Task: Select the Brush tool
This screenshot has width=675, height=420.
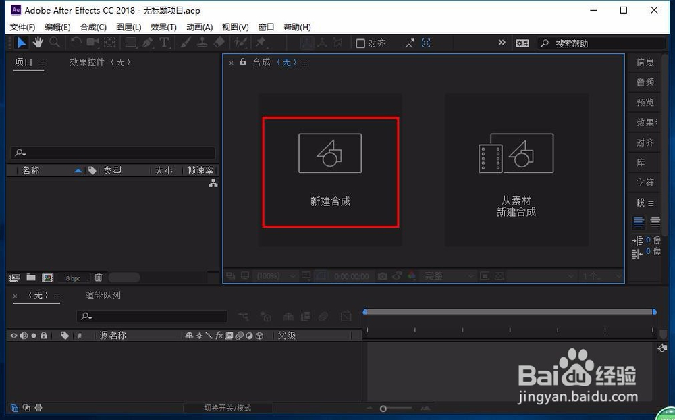Action: coord(186,43)
